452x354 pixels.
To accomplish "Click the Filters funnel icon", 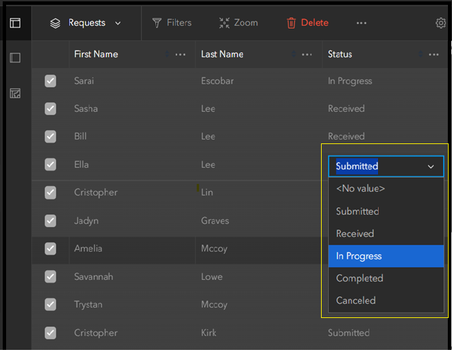I will 157,23.
